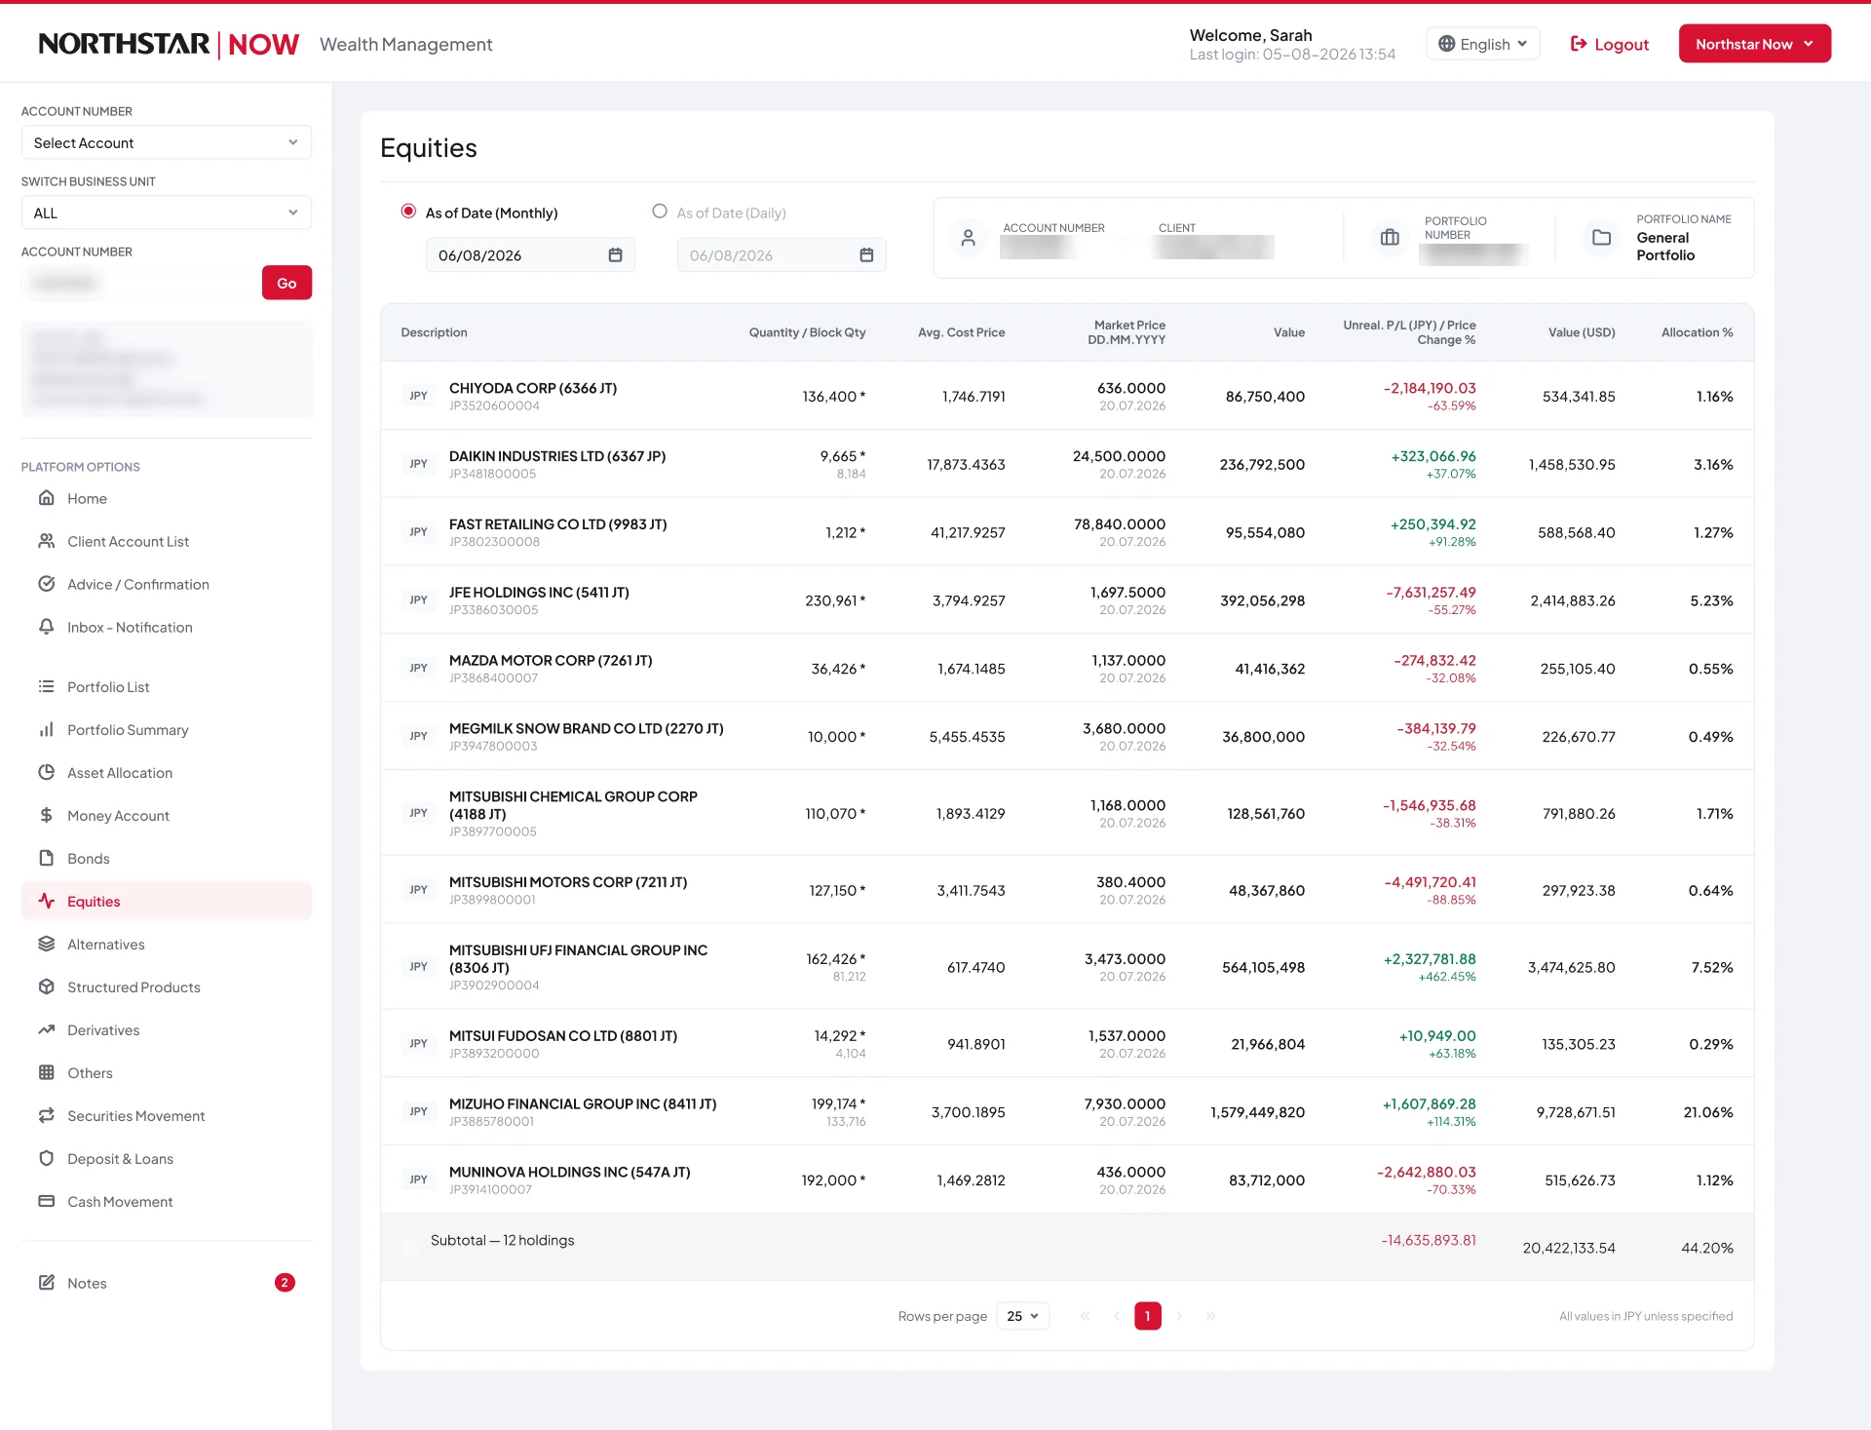1871x1430 pixels.
Task: Click the blurred account number input field
Action: [x=137, y=283]
